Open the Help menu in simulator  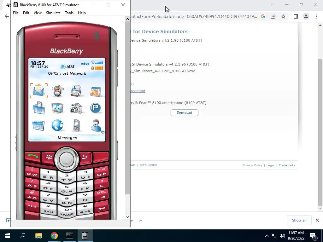tap(82, 13)
